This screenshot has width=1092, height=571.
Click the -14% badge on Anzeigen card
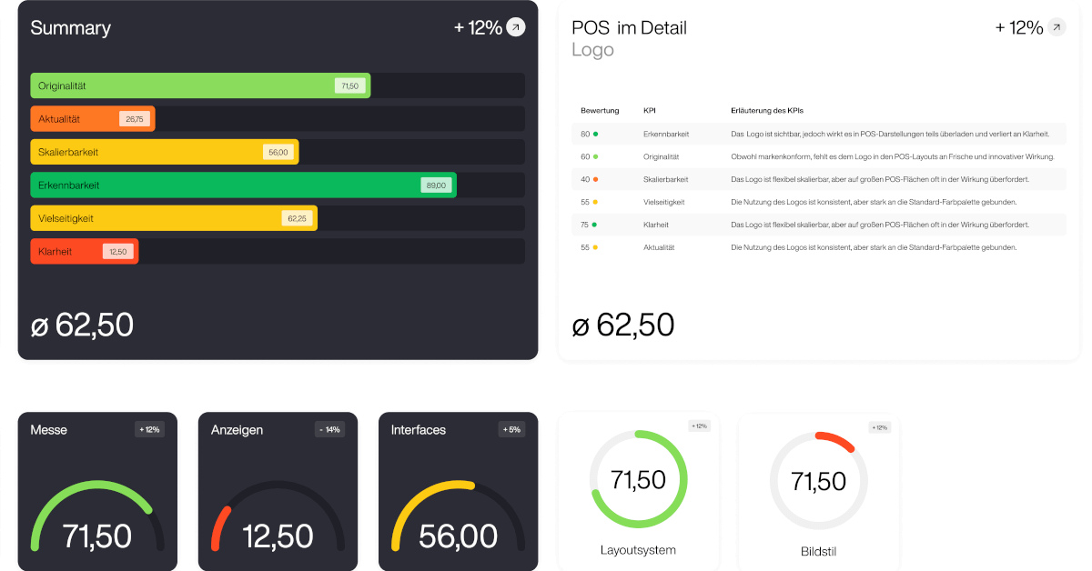point(329,429)
